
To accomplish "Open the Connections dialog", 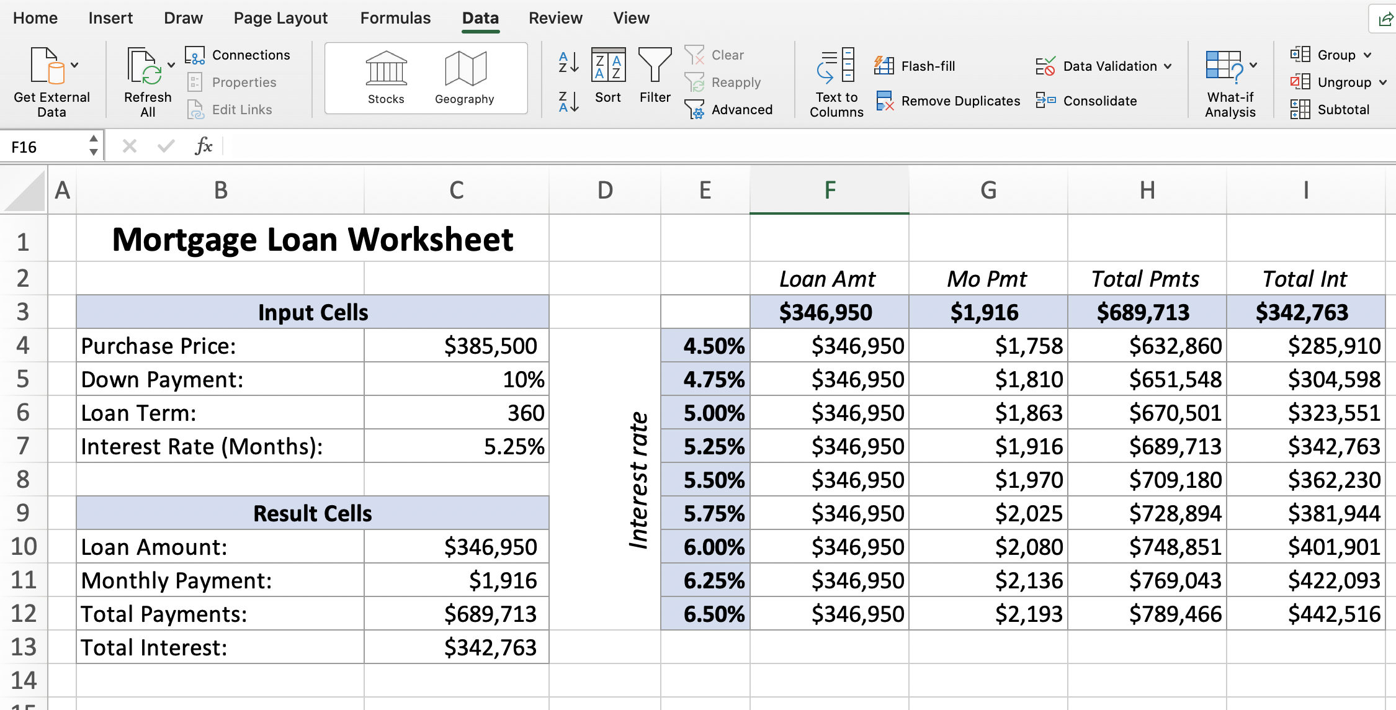I will tap(238, 55).
